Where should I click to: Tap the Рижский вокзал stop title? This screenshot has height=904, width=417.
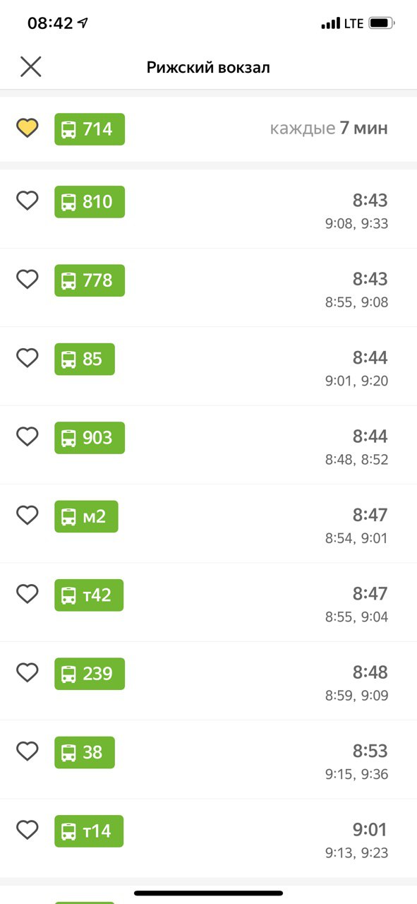point(208,68)
